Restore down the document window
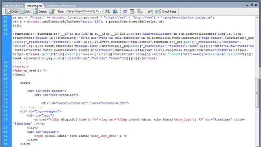The image size is (261, 147). pos(252,5)
